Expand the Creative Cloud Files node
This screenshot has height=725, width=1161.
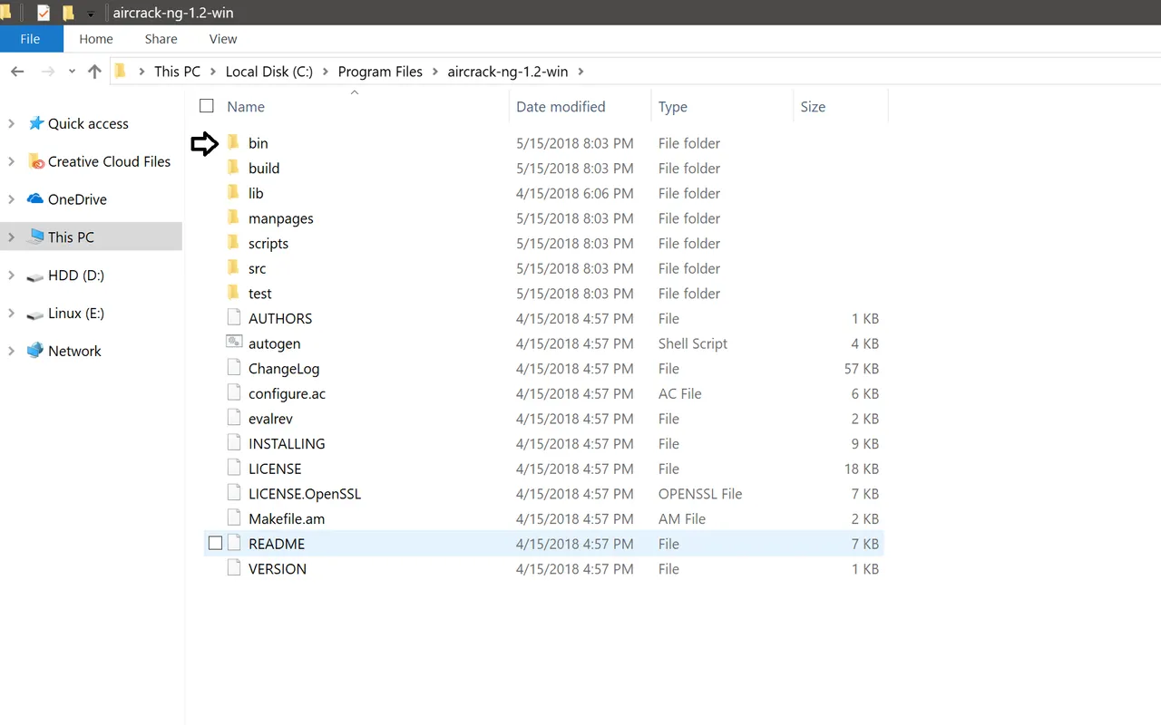[11, 161]
